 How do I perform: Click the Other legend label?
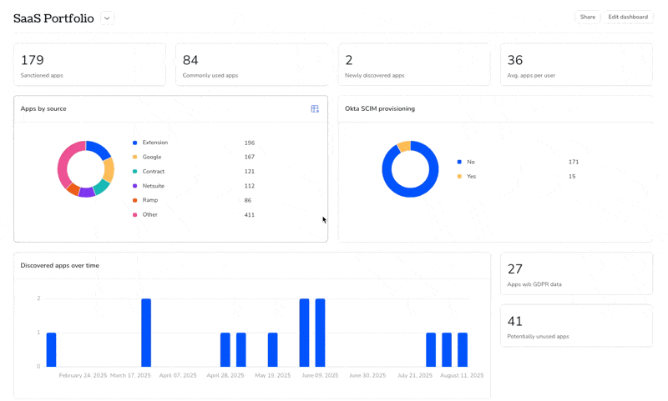click(150, 215)
